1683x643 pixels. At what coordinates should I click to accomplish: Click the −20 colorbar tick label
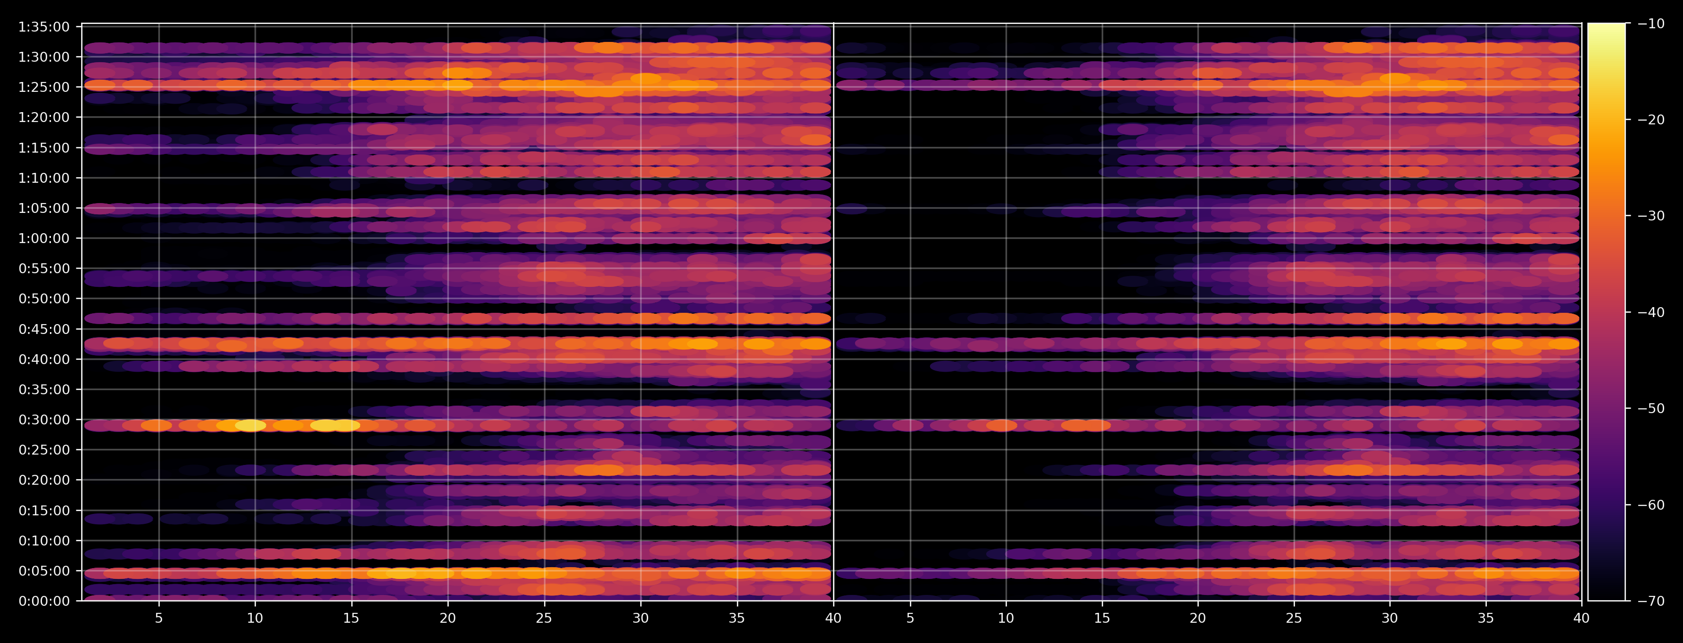[x=1651, y=120]
